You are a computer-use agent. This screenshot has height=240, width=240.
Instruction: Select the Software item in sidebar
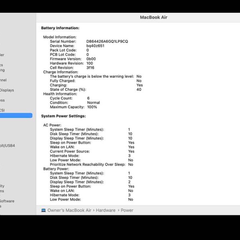tap(7, 201)
